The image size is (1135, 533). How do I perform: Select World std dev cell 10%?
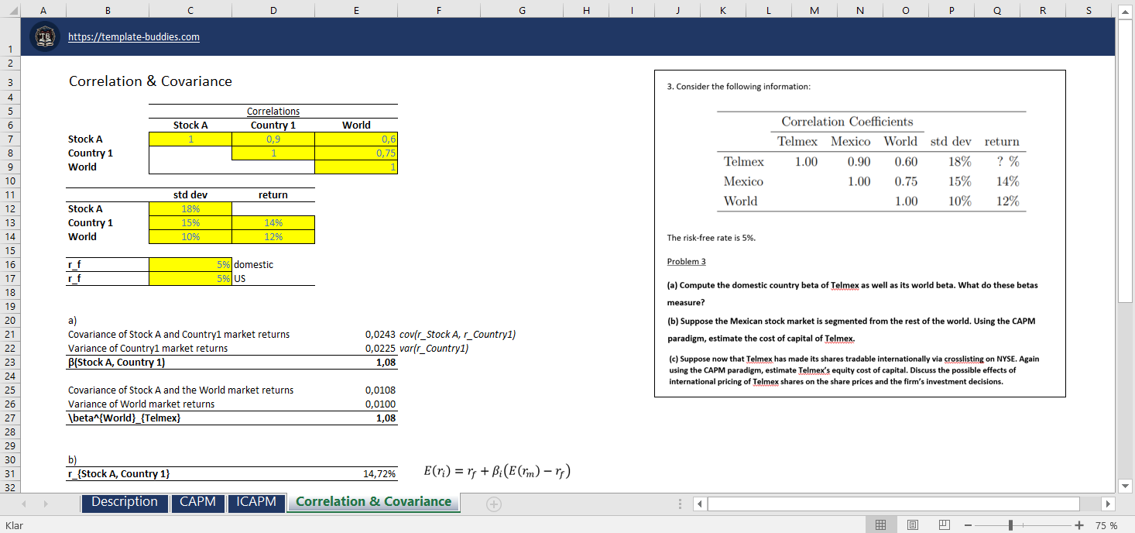pyautogui.click(x=190, y=236)
